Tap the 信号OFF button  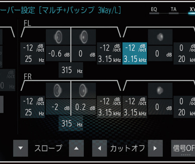pos(183,148)
